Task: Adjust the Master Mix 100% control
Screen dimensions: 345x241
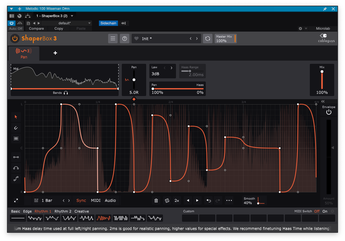Action: [225, 39]
